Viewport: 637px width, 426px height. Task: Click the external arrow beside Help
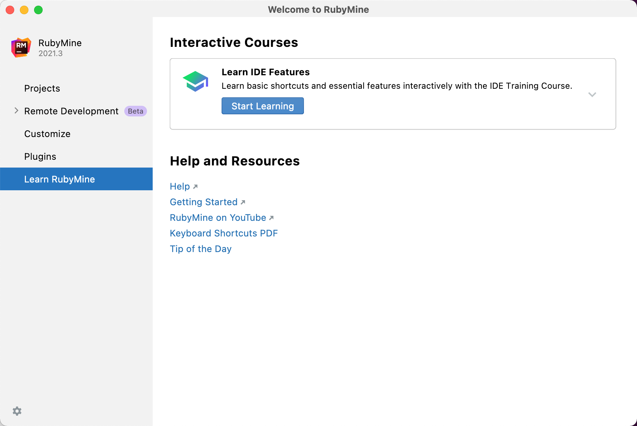pos(195,186)
